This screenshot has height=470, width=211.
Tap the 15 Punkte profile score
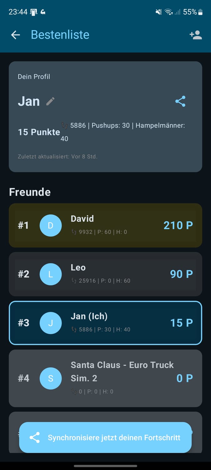(x=39, y=132)
